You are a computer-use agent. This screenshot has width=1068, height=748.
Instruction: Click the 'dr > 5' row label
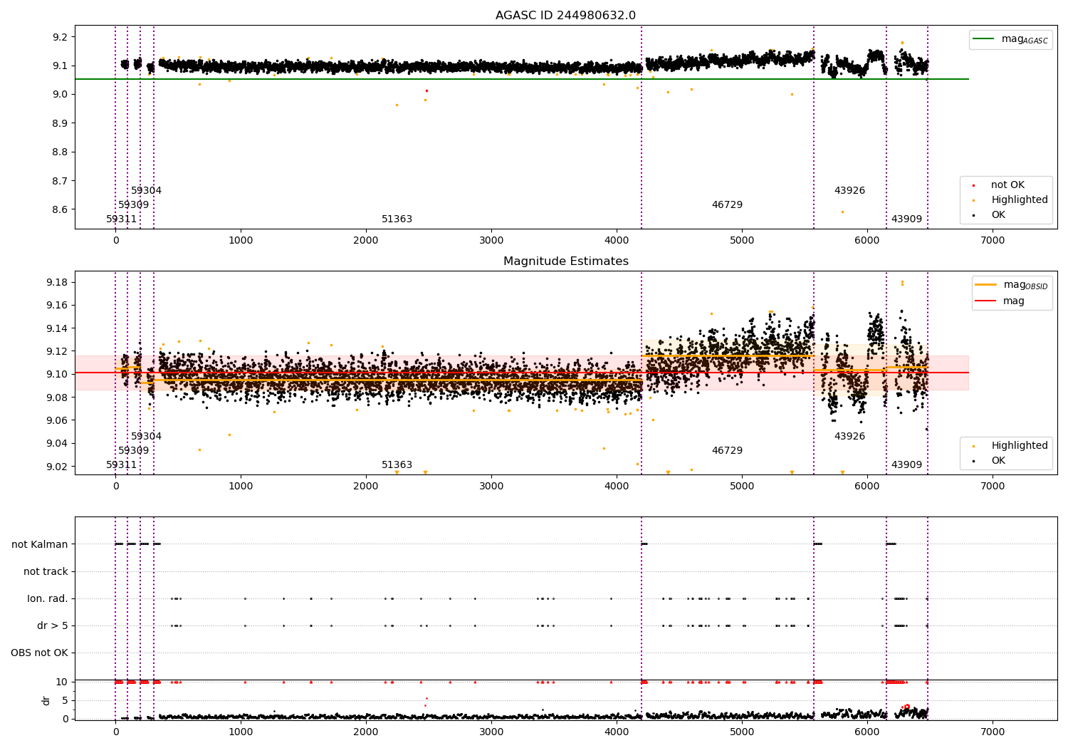(x=53, y=626)
